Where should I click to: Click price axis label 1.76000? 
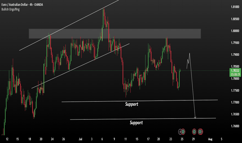coord(235,126)
